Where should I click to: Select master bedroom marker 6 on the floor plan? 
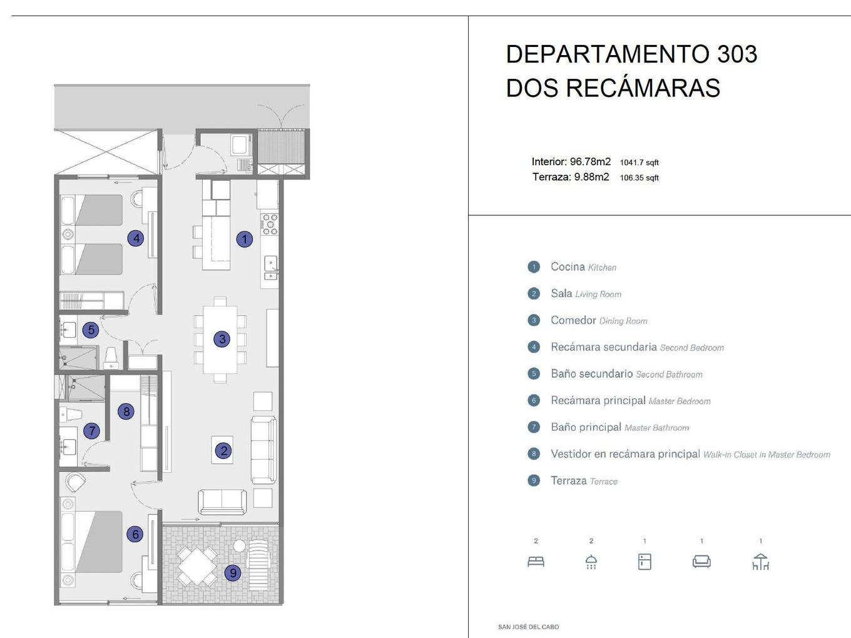(x=135, y=534)
